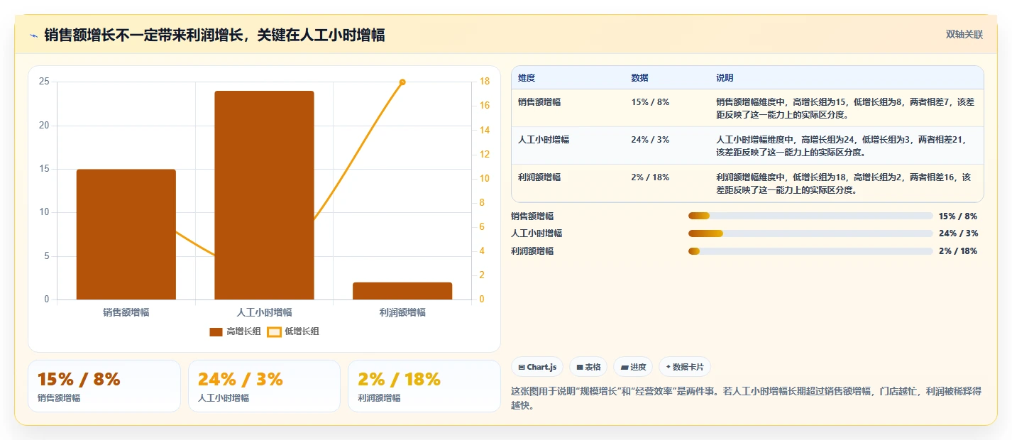Click the 销售额增幅 progress bar
The image size is (1012, 440).
(810, 216)
